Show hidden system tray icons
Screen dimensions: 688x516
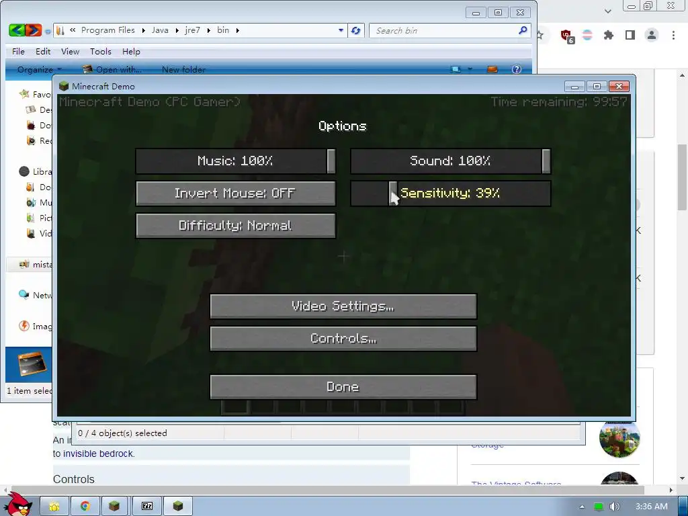583,507
